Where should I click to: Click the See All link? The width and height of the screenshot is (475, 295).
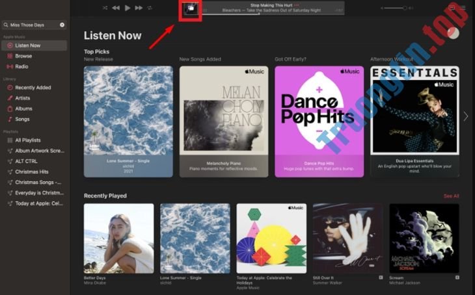click(x=451, y=196)
